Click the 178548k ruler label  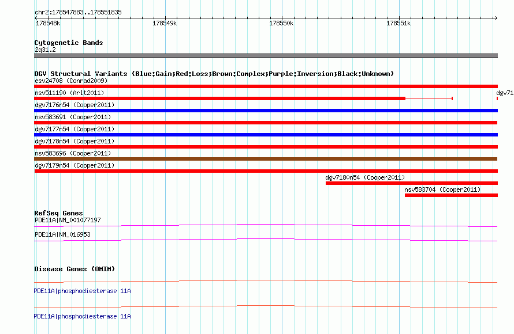point(48,23)
